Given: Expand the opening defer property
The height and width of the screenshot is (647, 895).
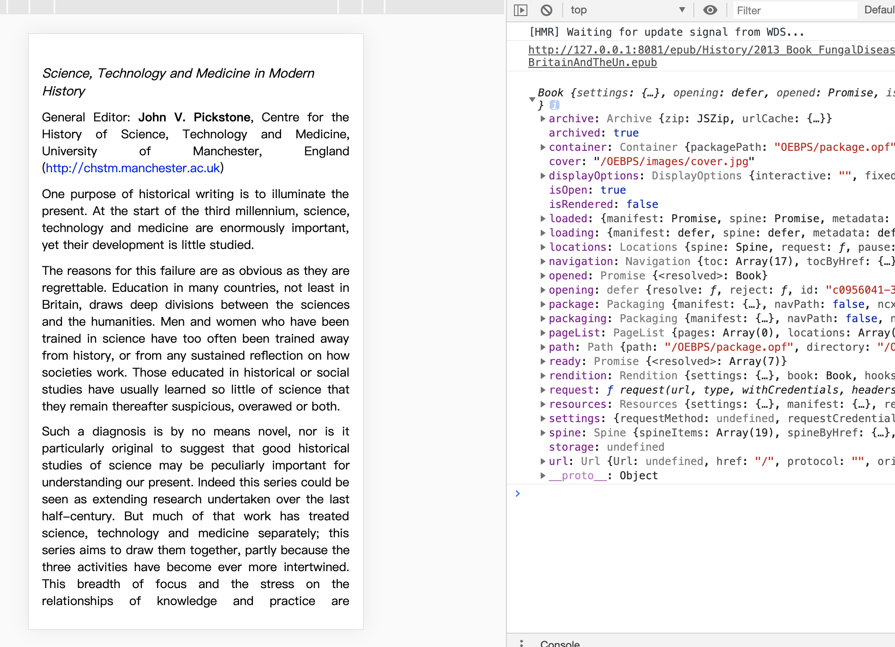Looking at the screenshot, I should (x=543, y=290).
